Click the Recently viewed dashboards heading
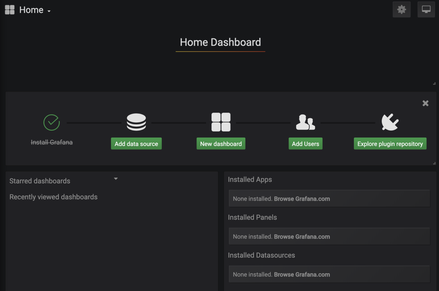 coord(53,197)
